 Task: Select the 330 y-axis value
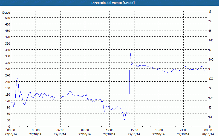[x=8, y=56]
